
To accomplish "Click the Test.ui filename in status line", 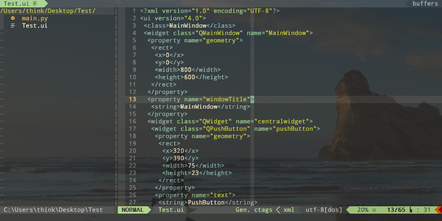I will point(171,210).
